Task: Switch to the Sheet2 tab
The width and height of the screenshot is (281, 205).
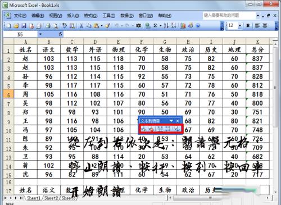Action: coord(51,198)
